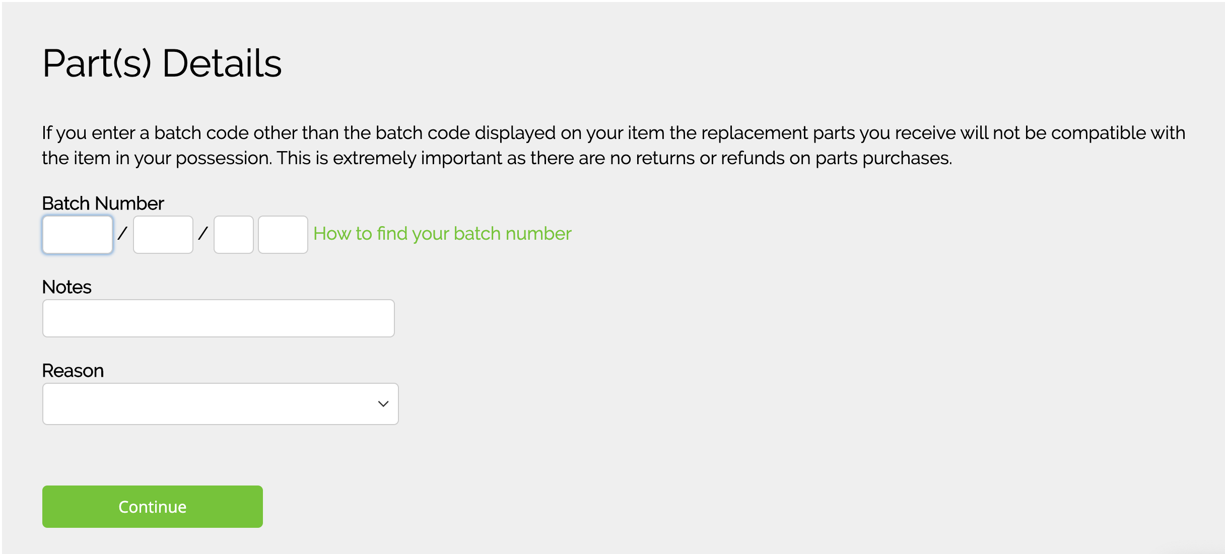Viewport: 1225px width, 554px height.
Task: Focus the third Batch Number box
Action: (234, 235)
